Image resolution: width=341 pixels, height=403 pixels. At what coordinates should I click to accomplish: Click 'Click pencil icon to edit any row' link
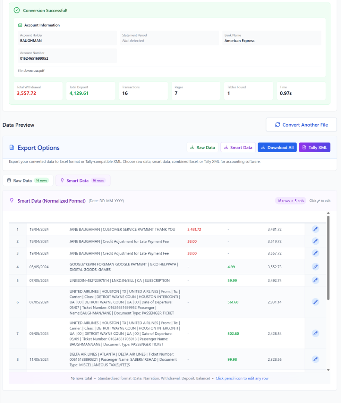click(242, 378)
